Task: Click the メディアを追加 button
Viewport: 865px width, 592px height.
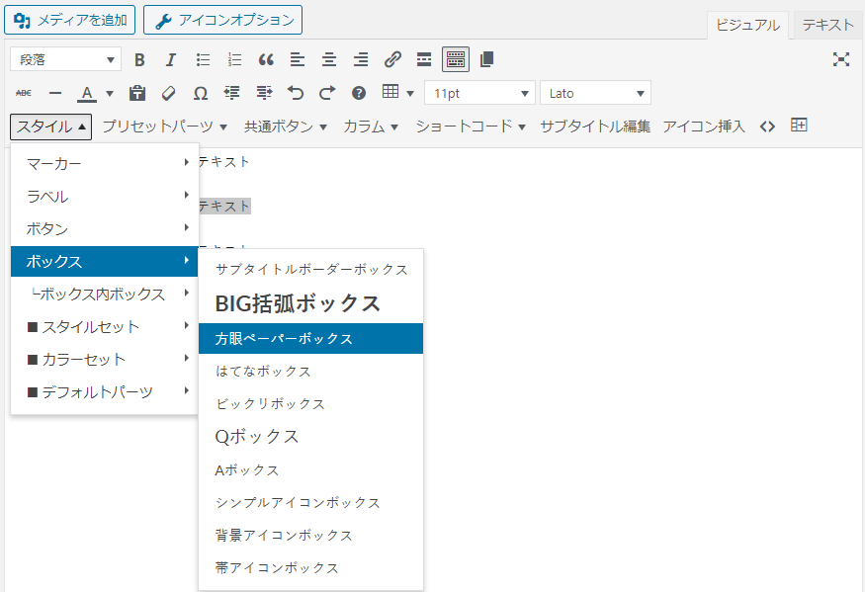Action: 69,20
